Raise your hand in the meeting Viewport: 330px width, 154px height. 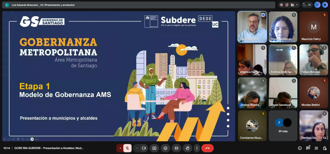click(187, 148)
